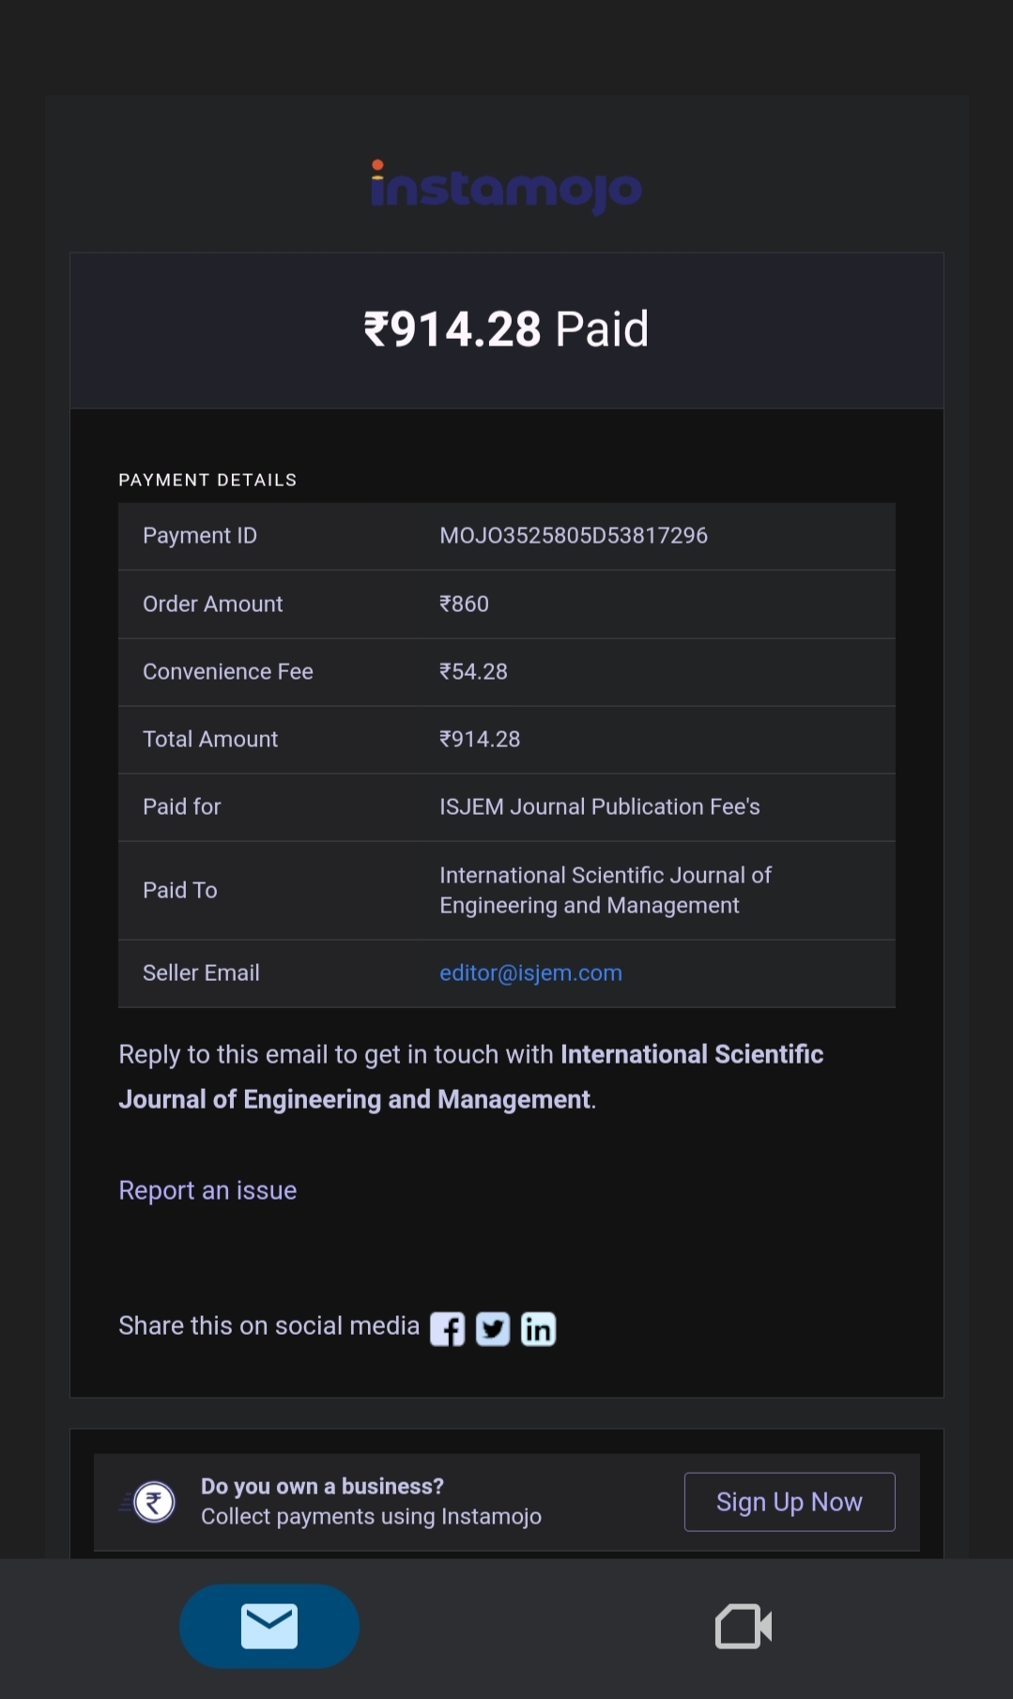Viewport: 1013px width, 1699px height.
Task: Tap the 'Do you own a business?' text
Action: [x=322, y=1487]
